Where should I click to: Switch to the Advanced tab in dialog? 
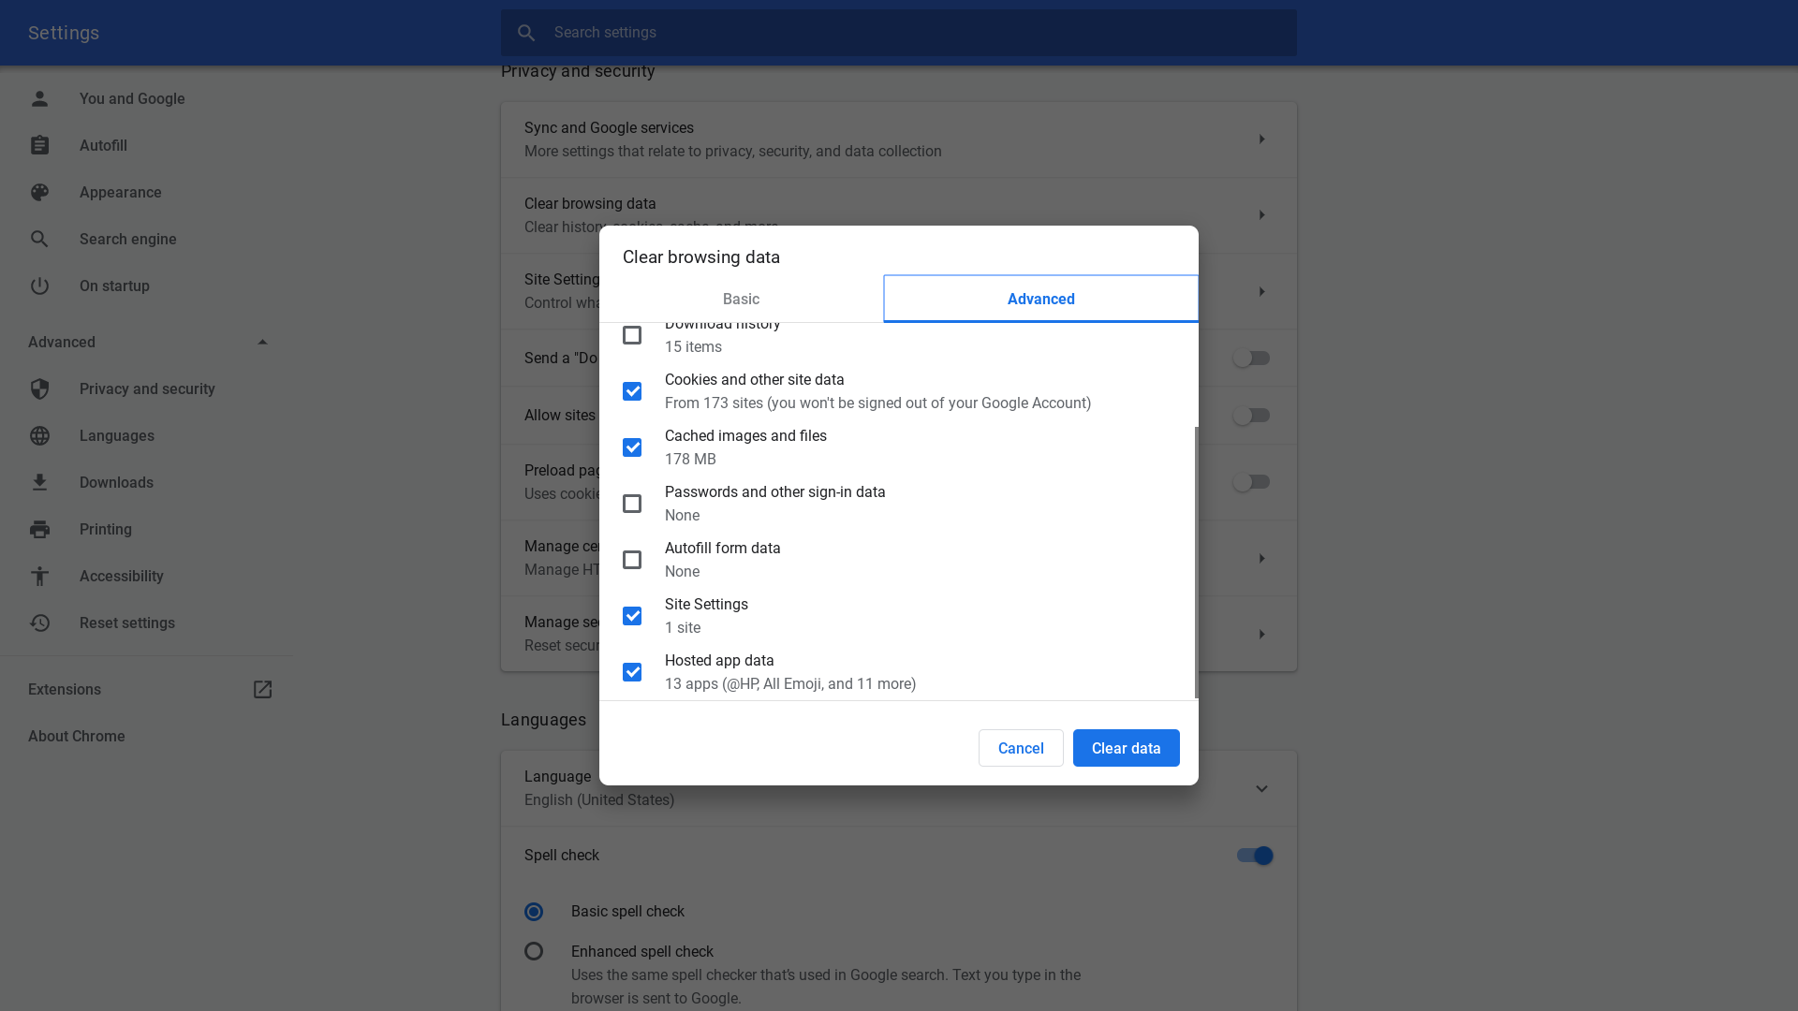[x=1040, y=300]
